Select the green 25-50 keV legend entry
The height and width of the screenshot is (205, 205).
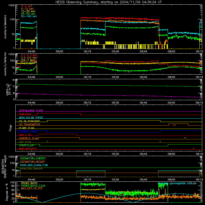[28, 14]
